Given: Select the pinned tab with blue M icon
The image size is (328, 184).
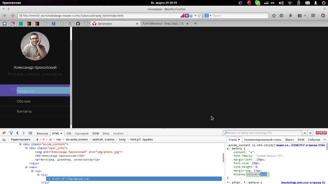Looking at the screenshot, I should point(53,24).
